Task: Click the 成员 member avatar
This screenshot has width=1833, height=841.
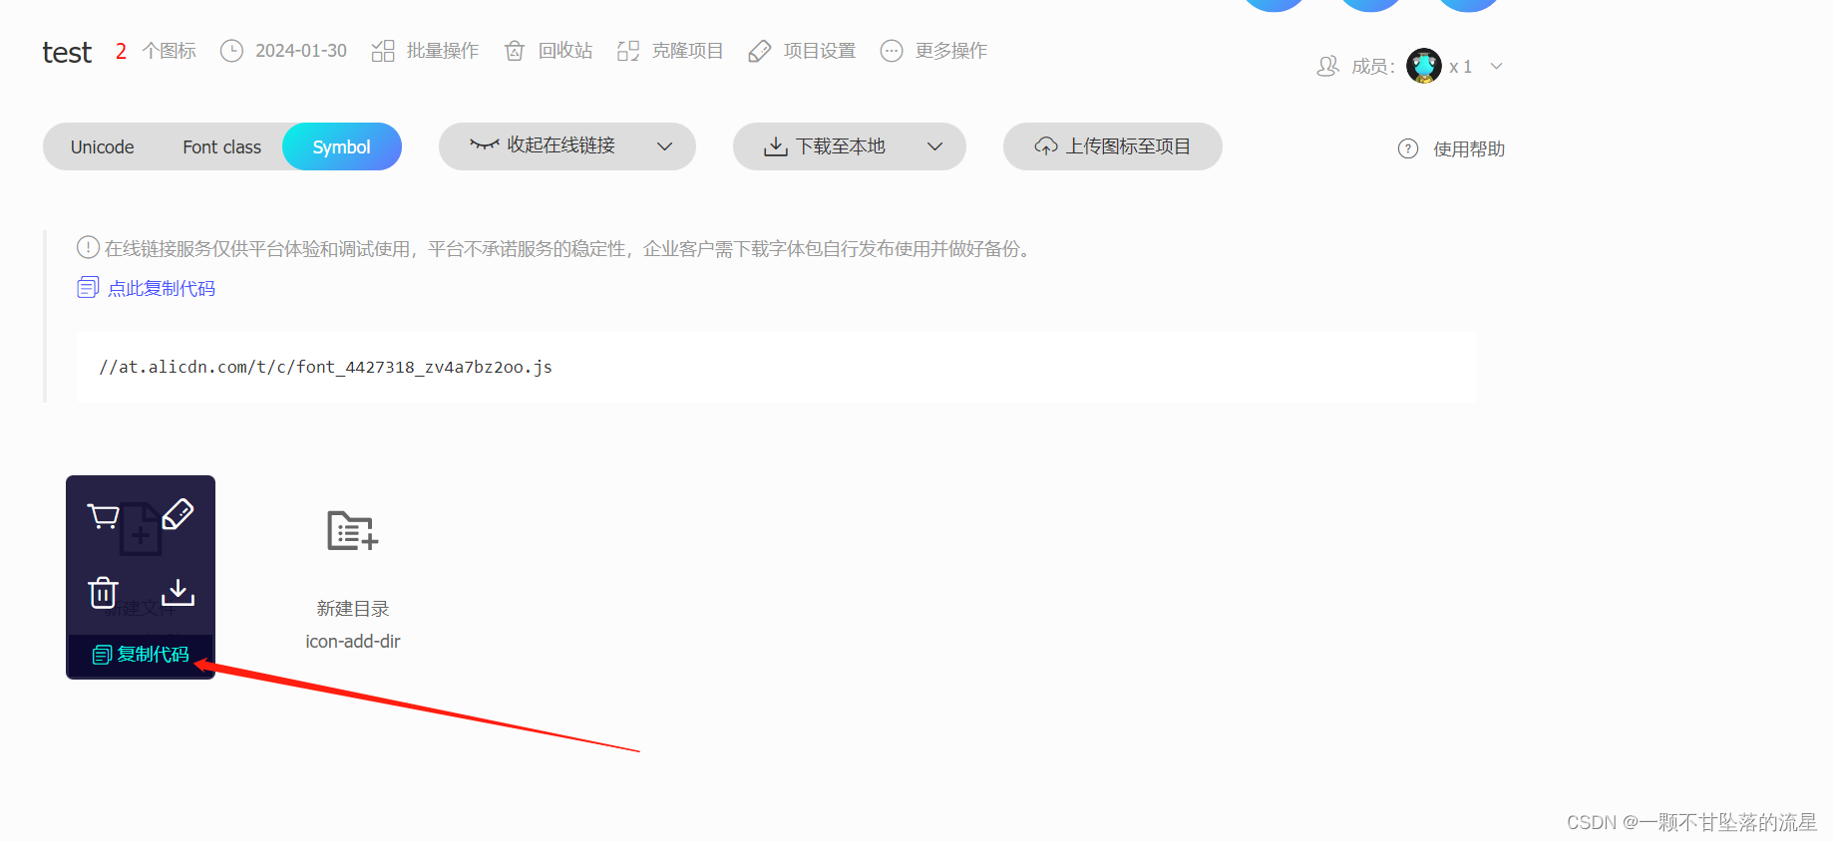Action: coord(1424,67)
